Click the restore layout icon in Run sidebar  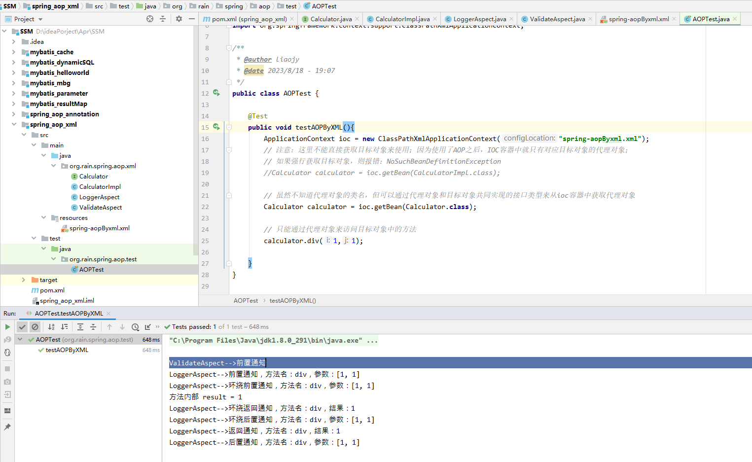tap(7, 411)
